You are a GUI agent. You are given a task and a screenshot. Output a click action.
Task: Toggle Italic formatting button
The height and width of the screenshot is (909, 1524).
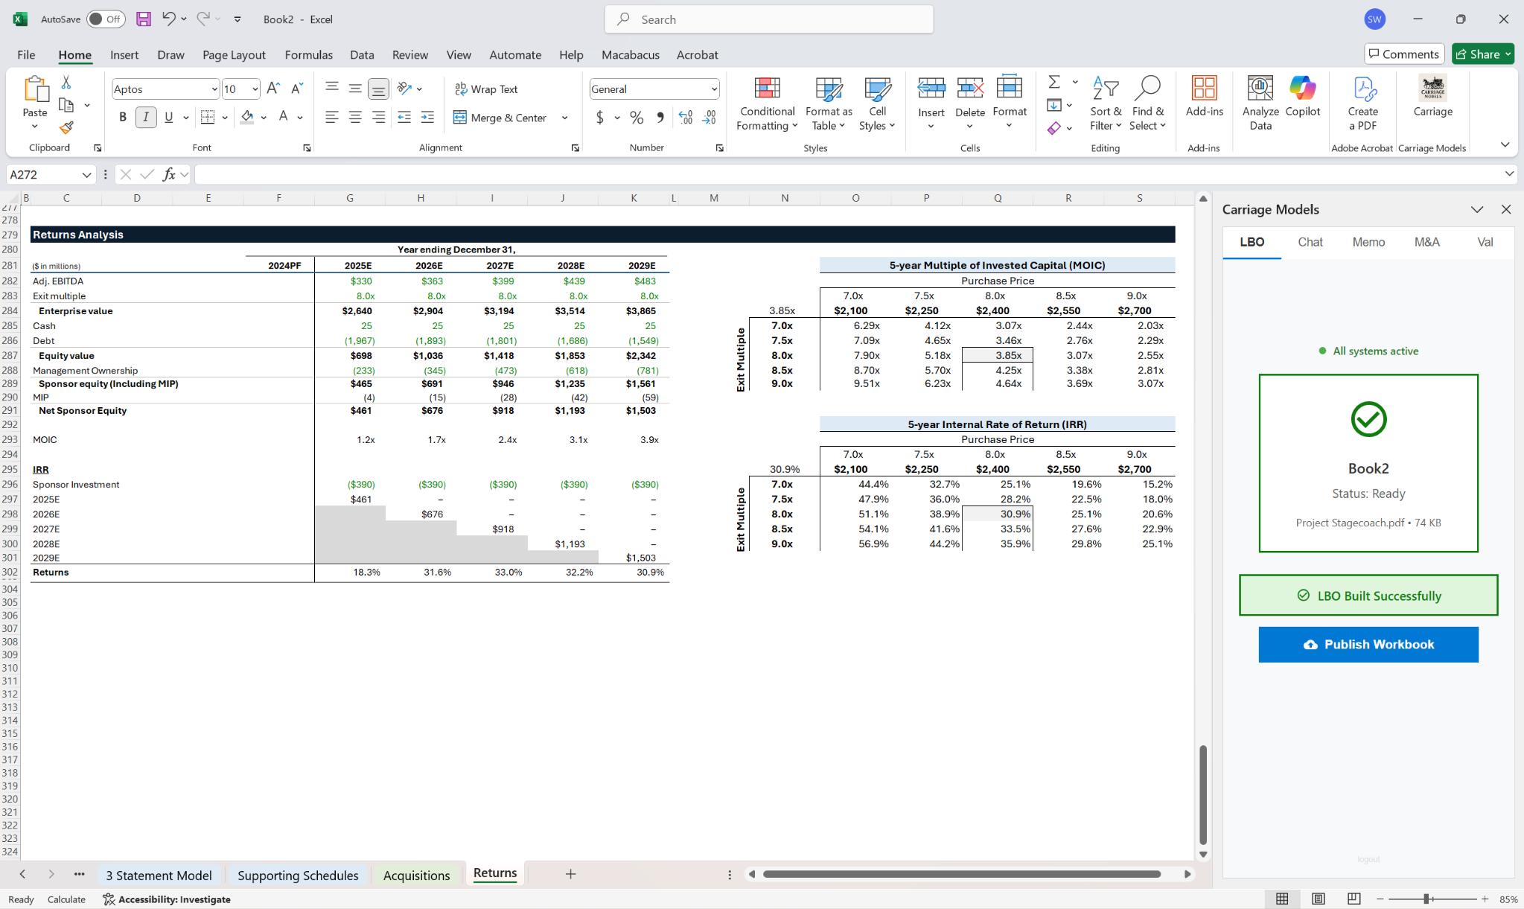(x=146, y=117)
